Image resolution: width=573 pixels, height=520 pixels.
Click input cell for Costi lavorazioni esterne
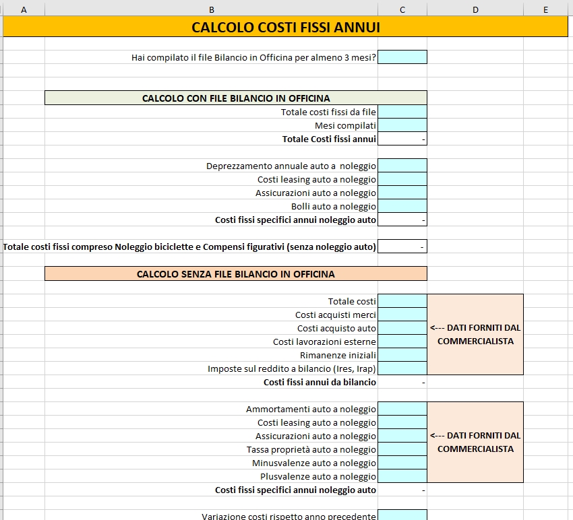(402, 342)
